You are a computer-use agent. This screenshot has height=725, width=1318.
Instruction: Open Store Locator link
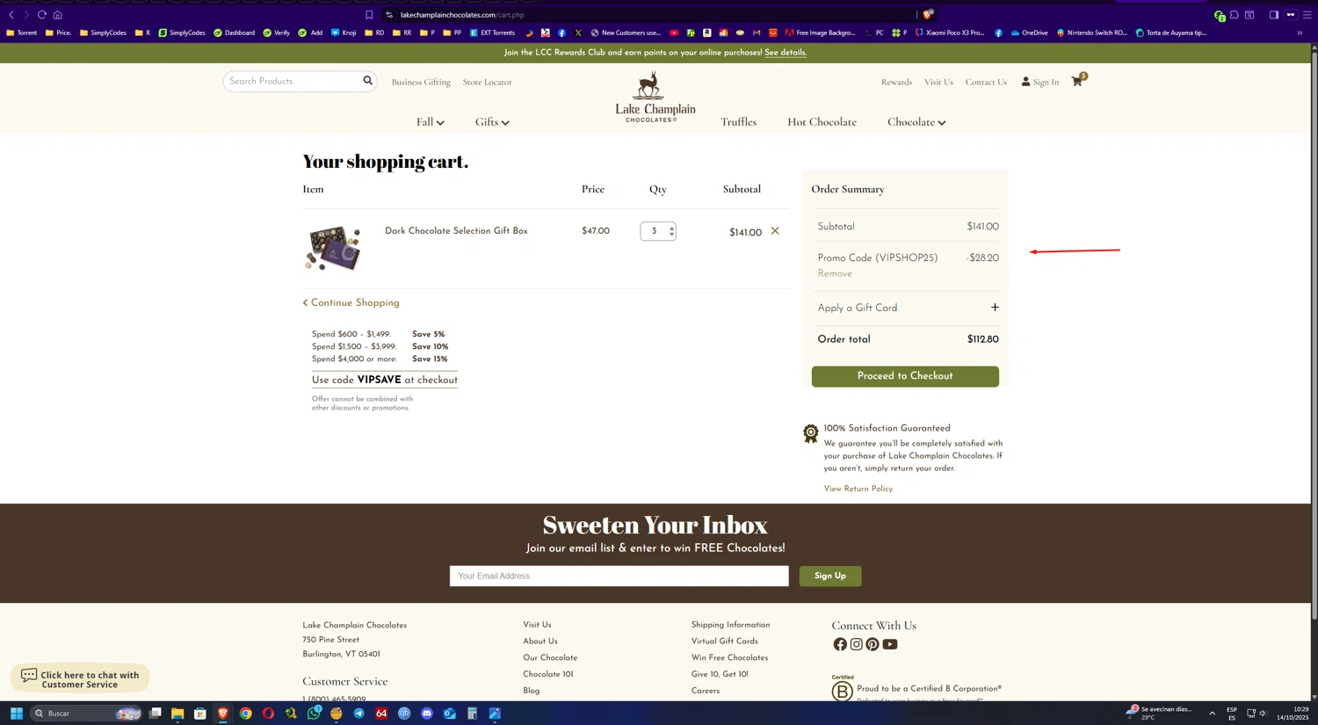click(487, 82)
